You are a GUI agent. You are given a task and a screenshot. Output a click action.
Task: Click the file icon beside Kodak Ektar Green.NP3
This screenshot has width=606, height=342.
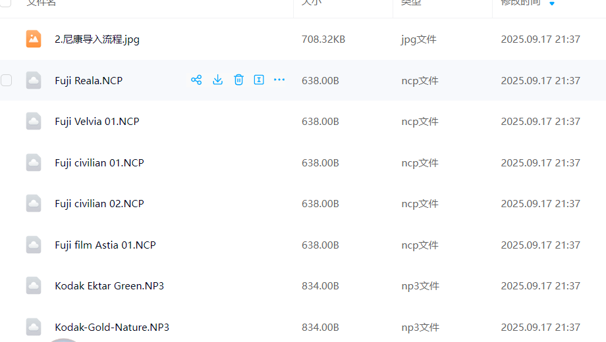[x=34, y=285]
